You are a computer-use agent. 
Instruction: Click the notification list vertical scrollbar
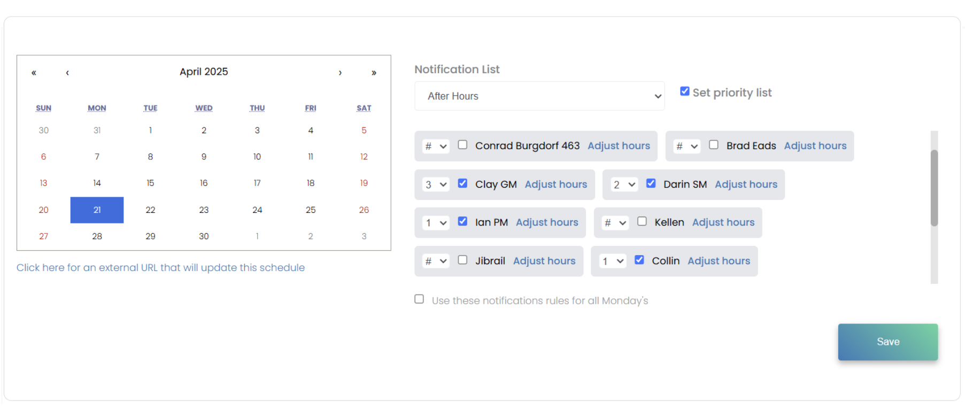pos(934,188)
